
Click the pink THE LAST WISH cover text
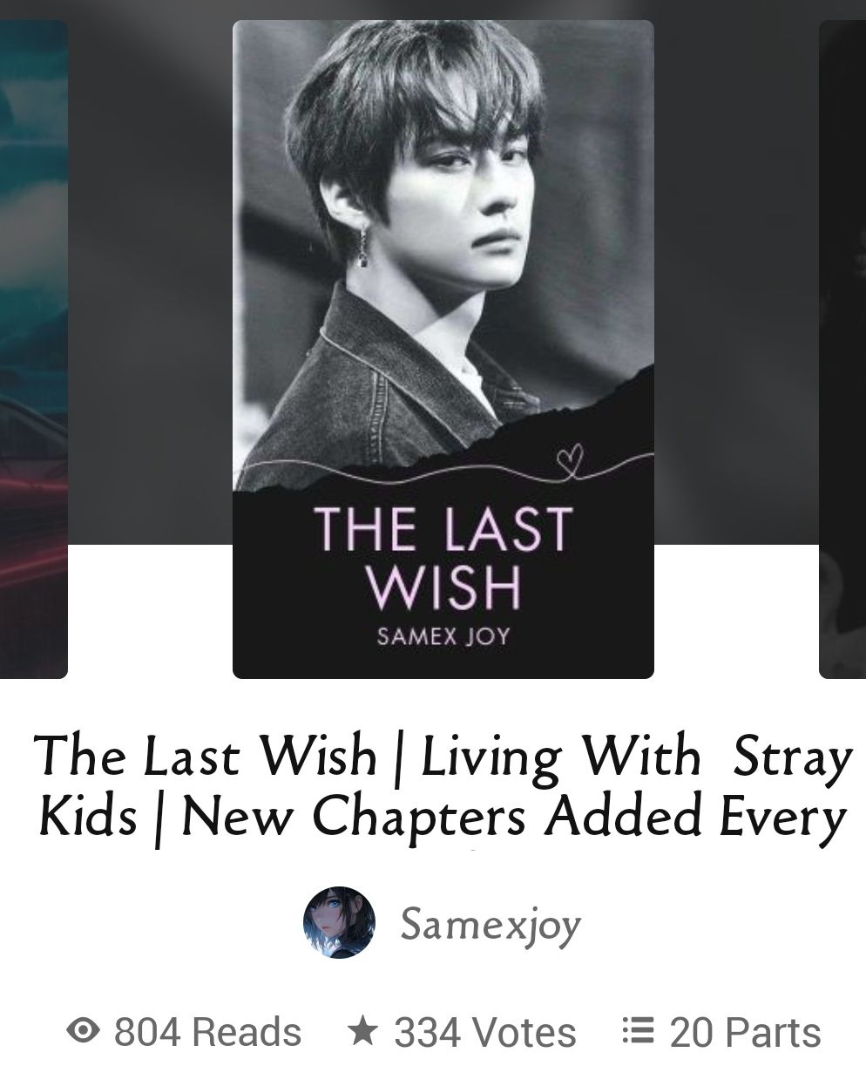(443, 556)
